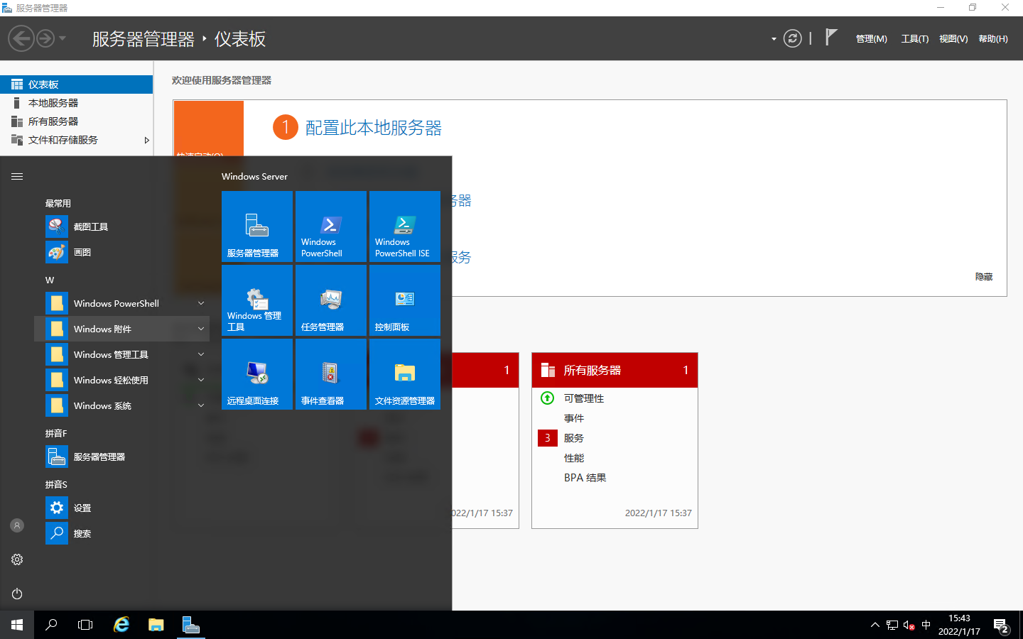Click 服务 in the 所有服务器 tile
The height and width of the screenshot is (639, 1023).
(x=574, y=438)
